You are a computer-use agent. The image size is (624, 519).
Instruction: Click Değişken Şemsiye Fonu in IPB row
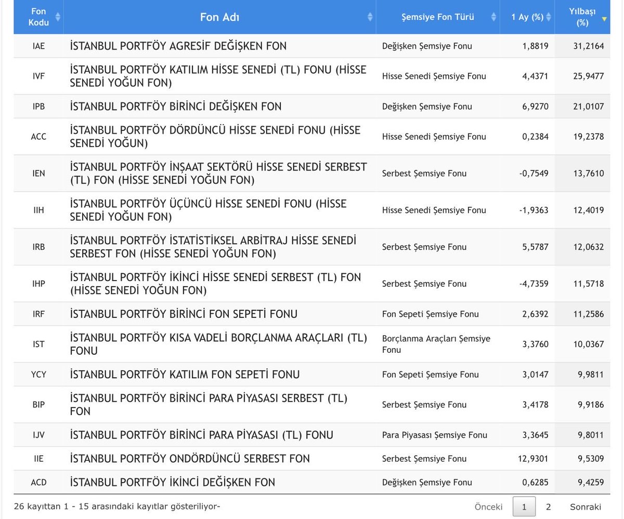pyautogui.click(x=427, y=107)
